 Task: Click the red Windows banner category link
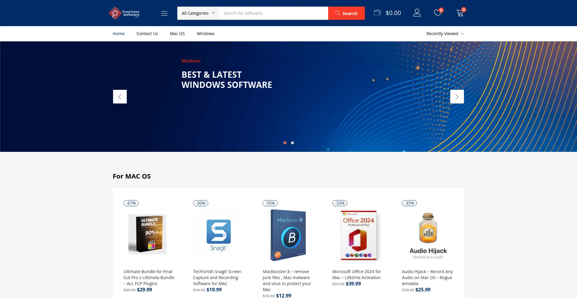pyautogui.click(x=191, y=61)
